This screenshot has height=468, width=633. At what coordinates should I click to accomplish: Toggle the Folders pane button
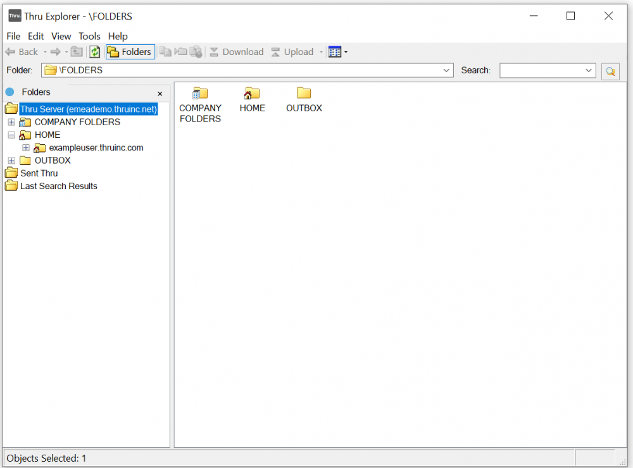[x=130, y=52]
